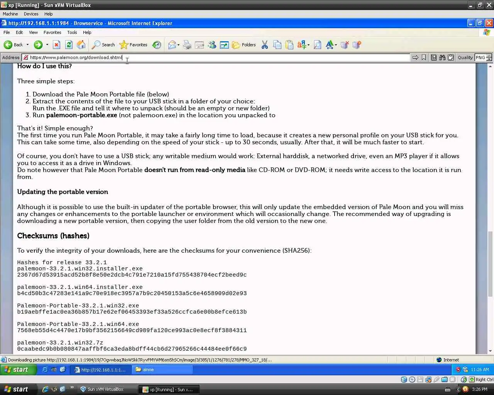
Task: Click the binoculars find icon
Action: (x=442, y=57)
